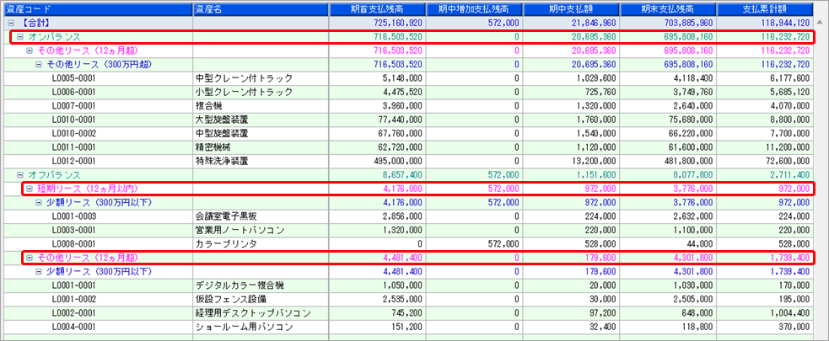The width and height of the screenshot is (829, 341).
Task: Click 大型旋盤装置 ending balance 75,680,000
Action: click(x=692, y=120)
